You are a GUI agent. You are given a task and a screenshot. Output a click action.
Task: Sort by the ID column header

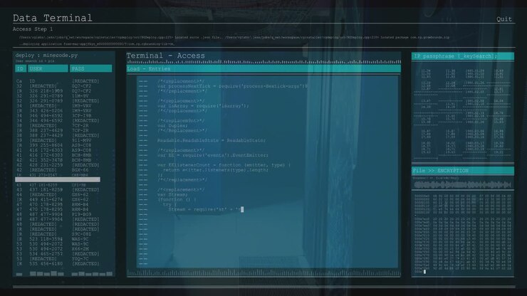pyautogui.click(x=21, y=68)
